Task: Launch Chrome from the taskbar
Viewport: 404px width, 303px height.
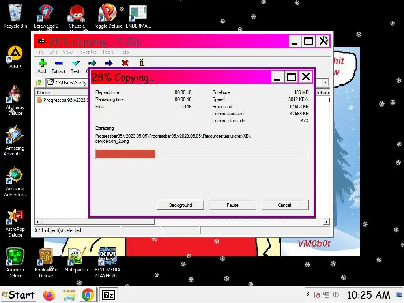Action: 88,295
